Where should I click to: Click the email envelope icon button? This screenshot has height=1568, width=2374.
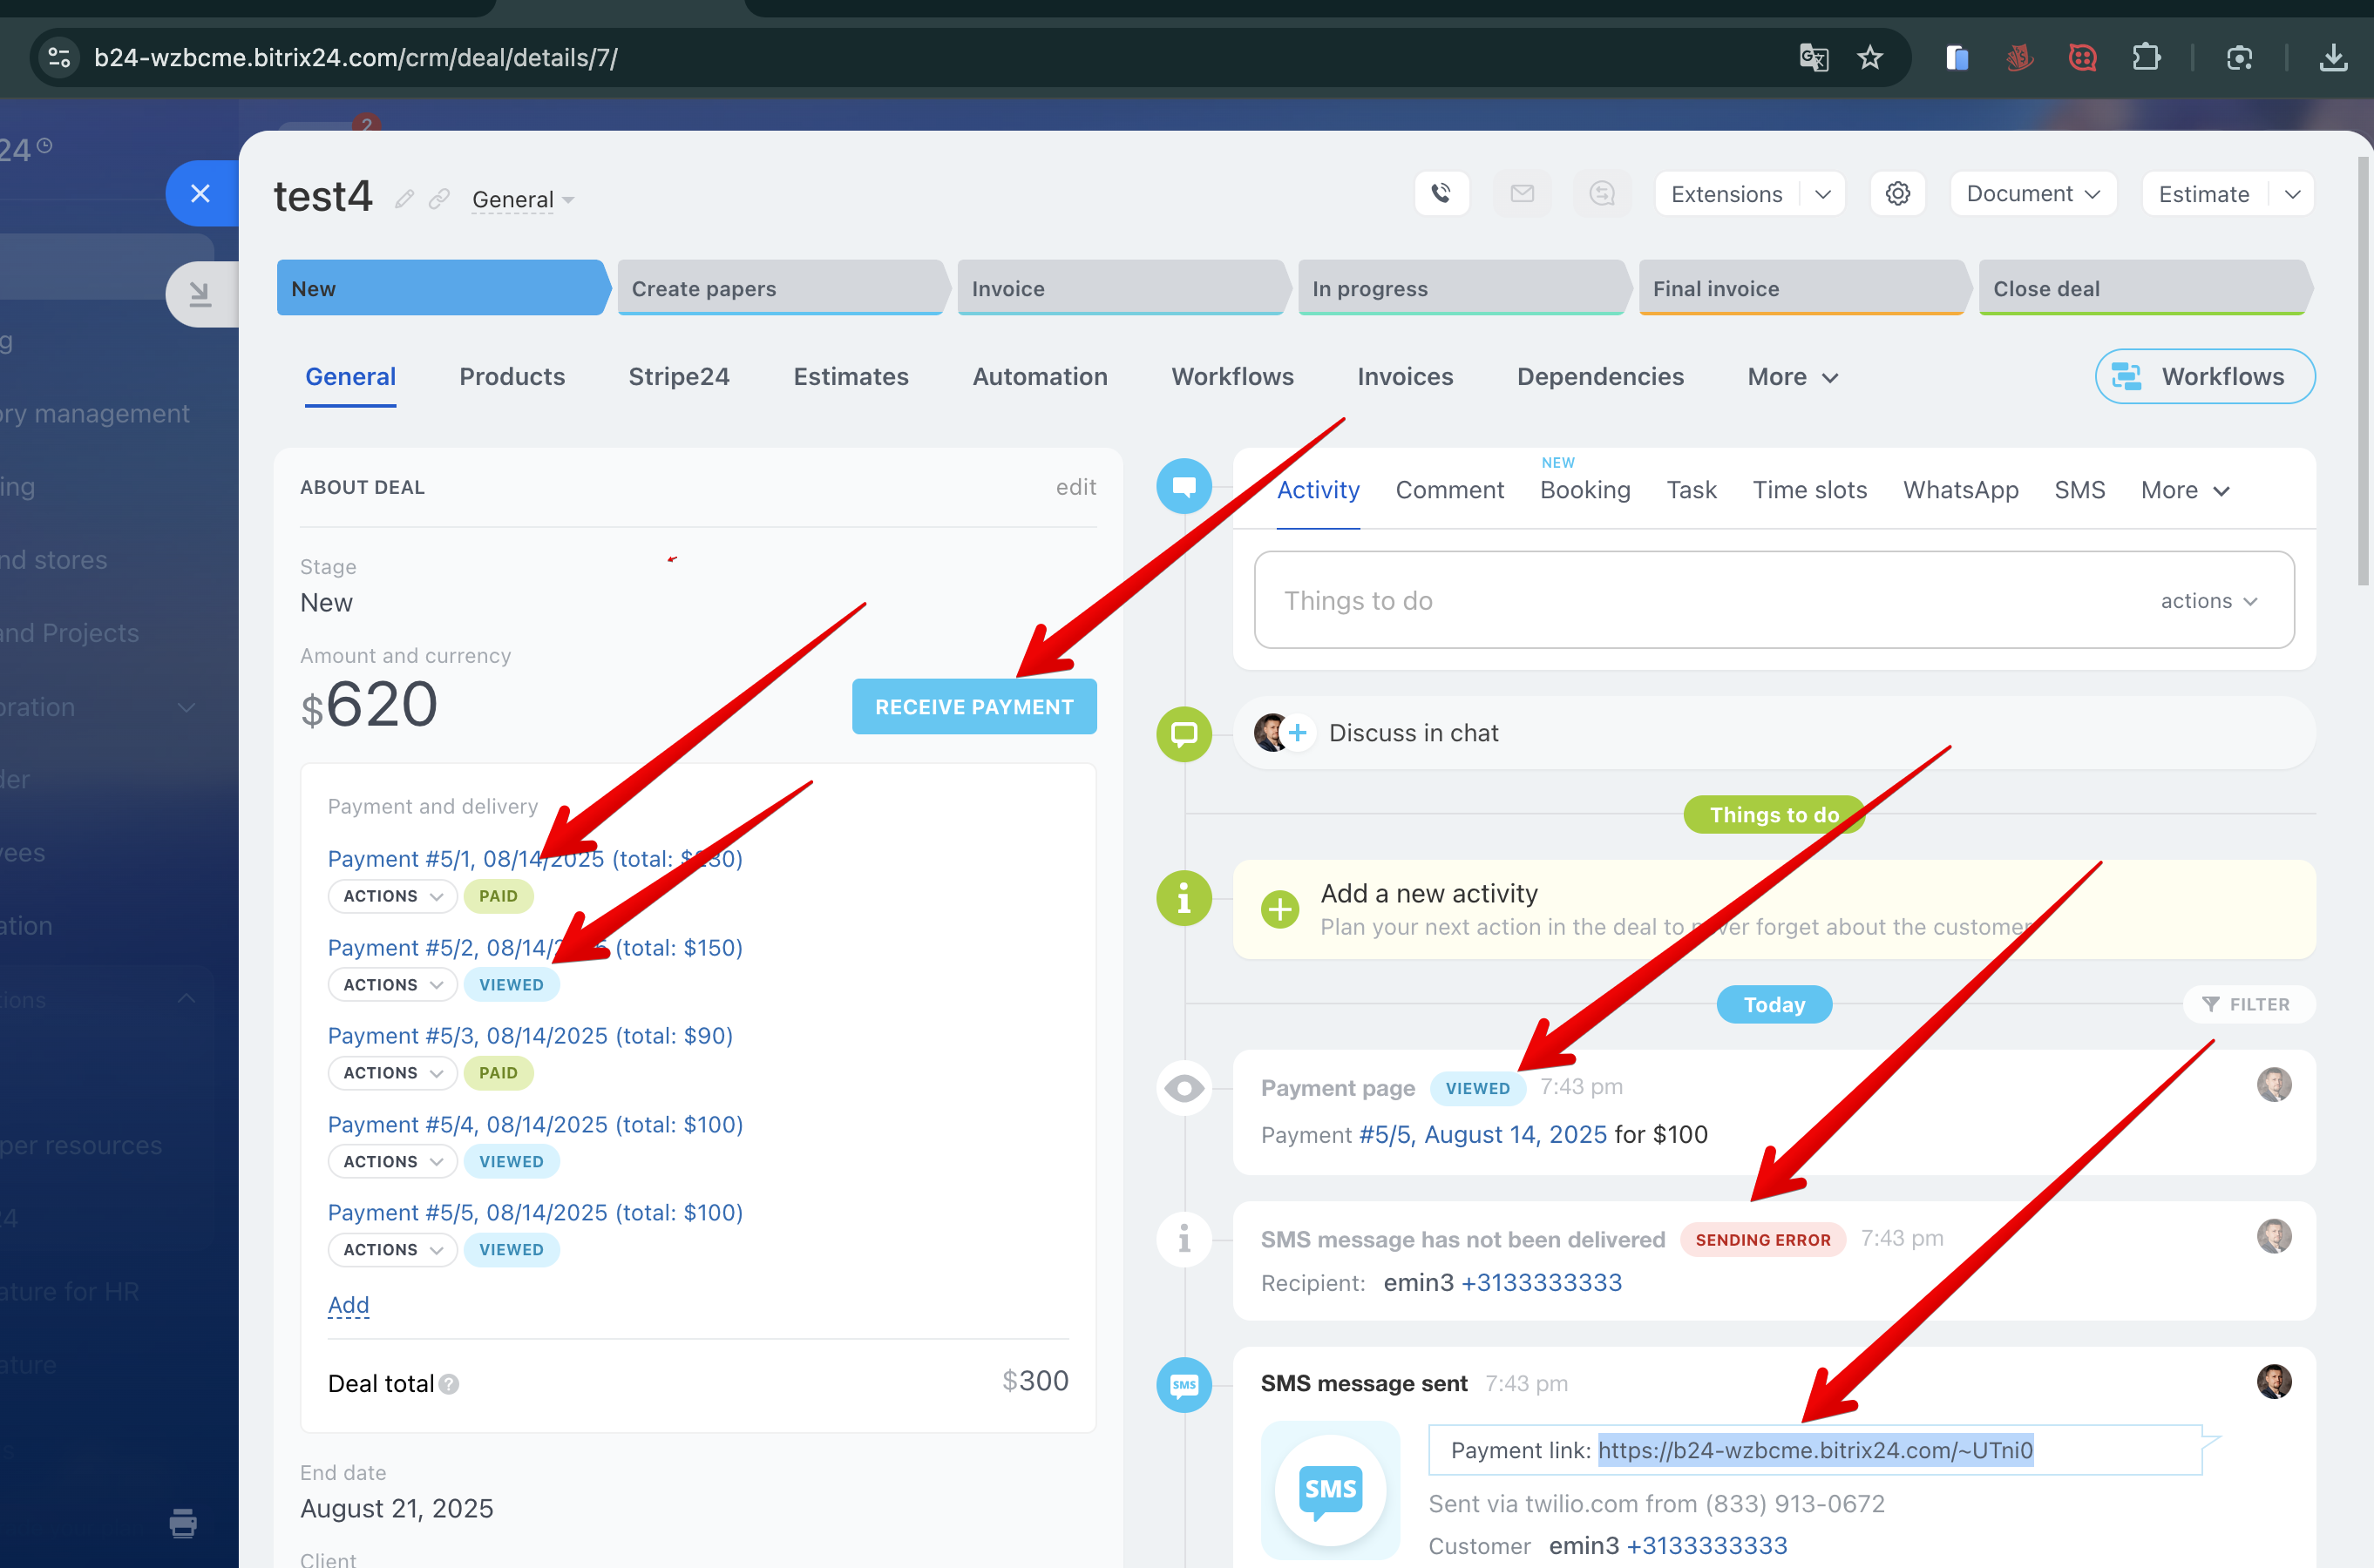tap(1522, 194)
